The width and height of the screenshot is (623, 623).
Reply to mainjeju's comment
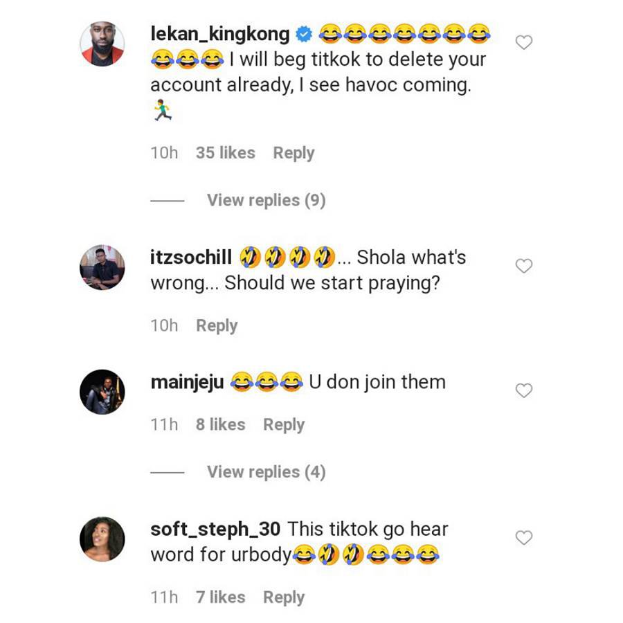tap(284, 424)
